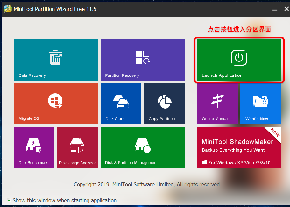Click the Launch Application label
Screen dimensions: 290x207
pos(222,75)
